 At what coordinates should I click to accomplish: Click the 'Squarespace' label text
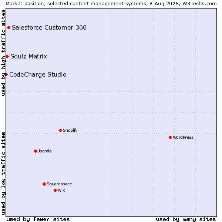point(59,184)
